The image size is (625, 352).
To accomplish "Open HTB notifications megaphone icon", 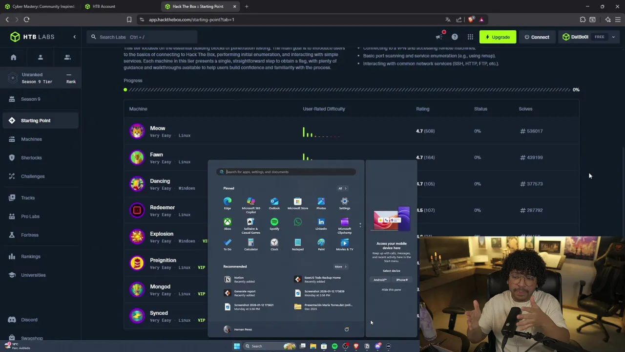I will 439,37.
